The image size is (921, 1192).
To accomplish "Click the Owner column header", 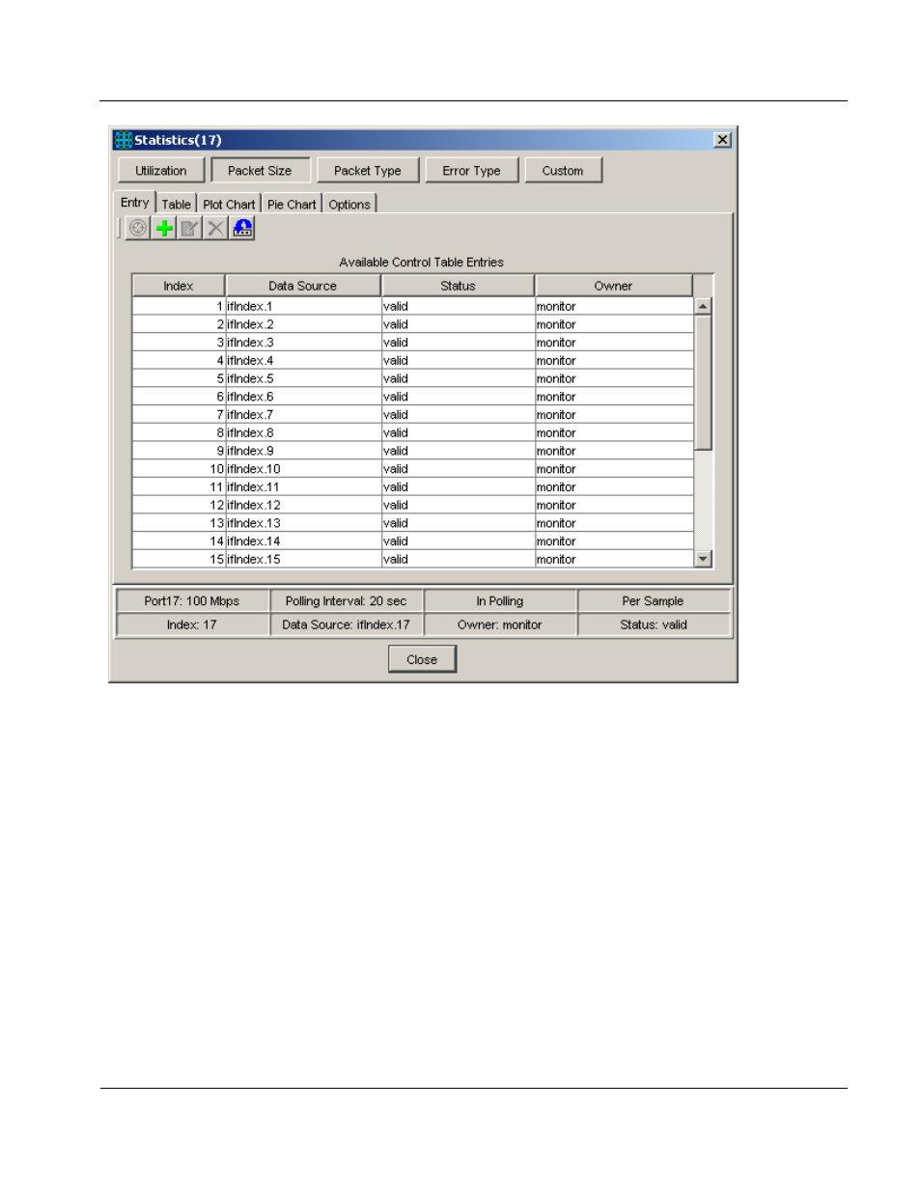I will (614, 286).
